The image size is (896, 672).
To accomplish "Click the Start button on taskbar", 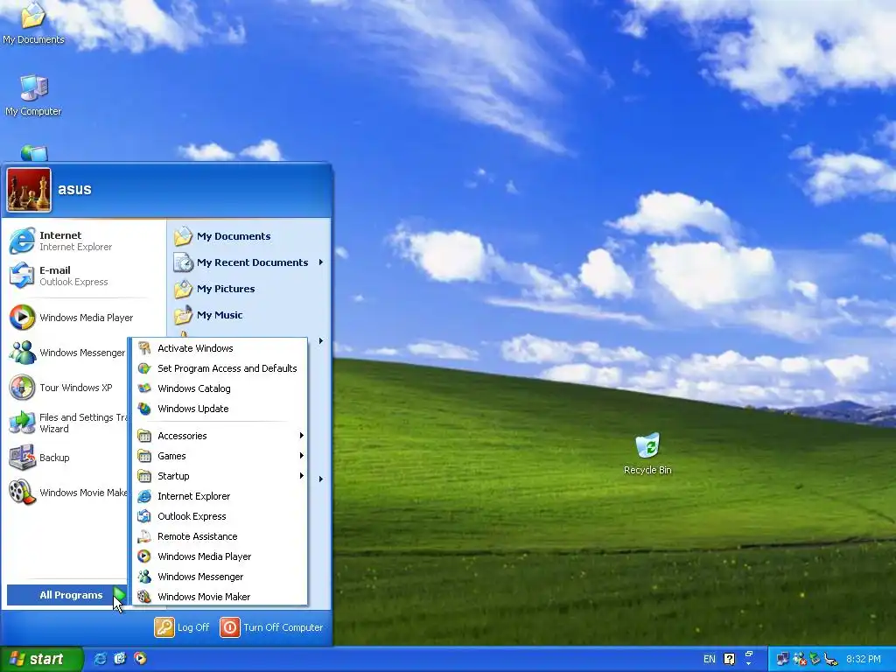I will coord(41,660).
